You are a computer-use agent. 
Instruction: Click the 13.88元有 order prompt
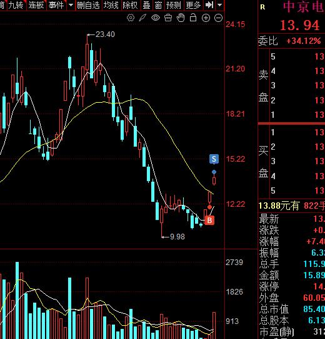coord(279,206)
